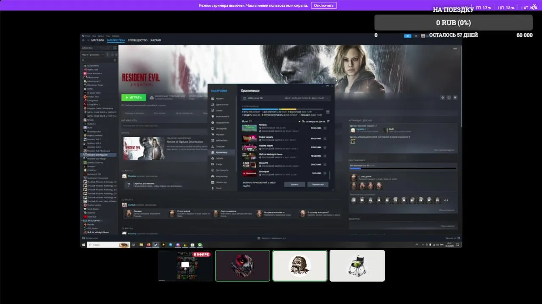Click the Удалить (Delete) button
This screenshot has width=542, height=304.
coord(295,185)
